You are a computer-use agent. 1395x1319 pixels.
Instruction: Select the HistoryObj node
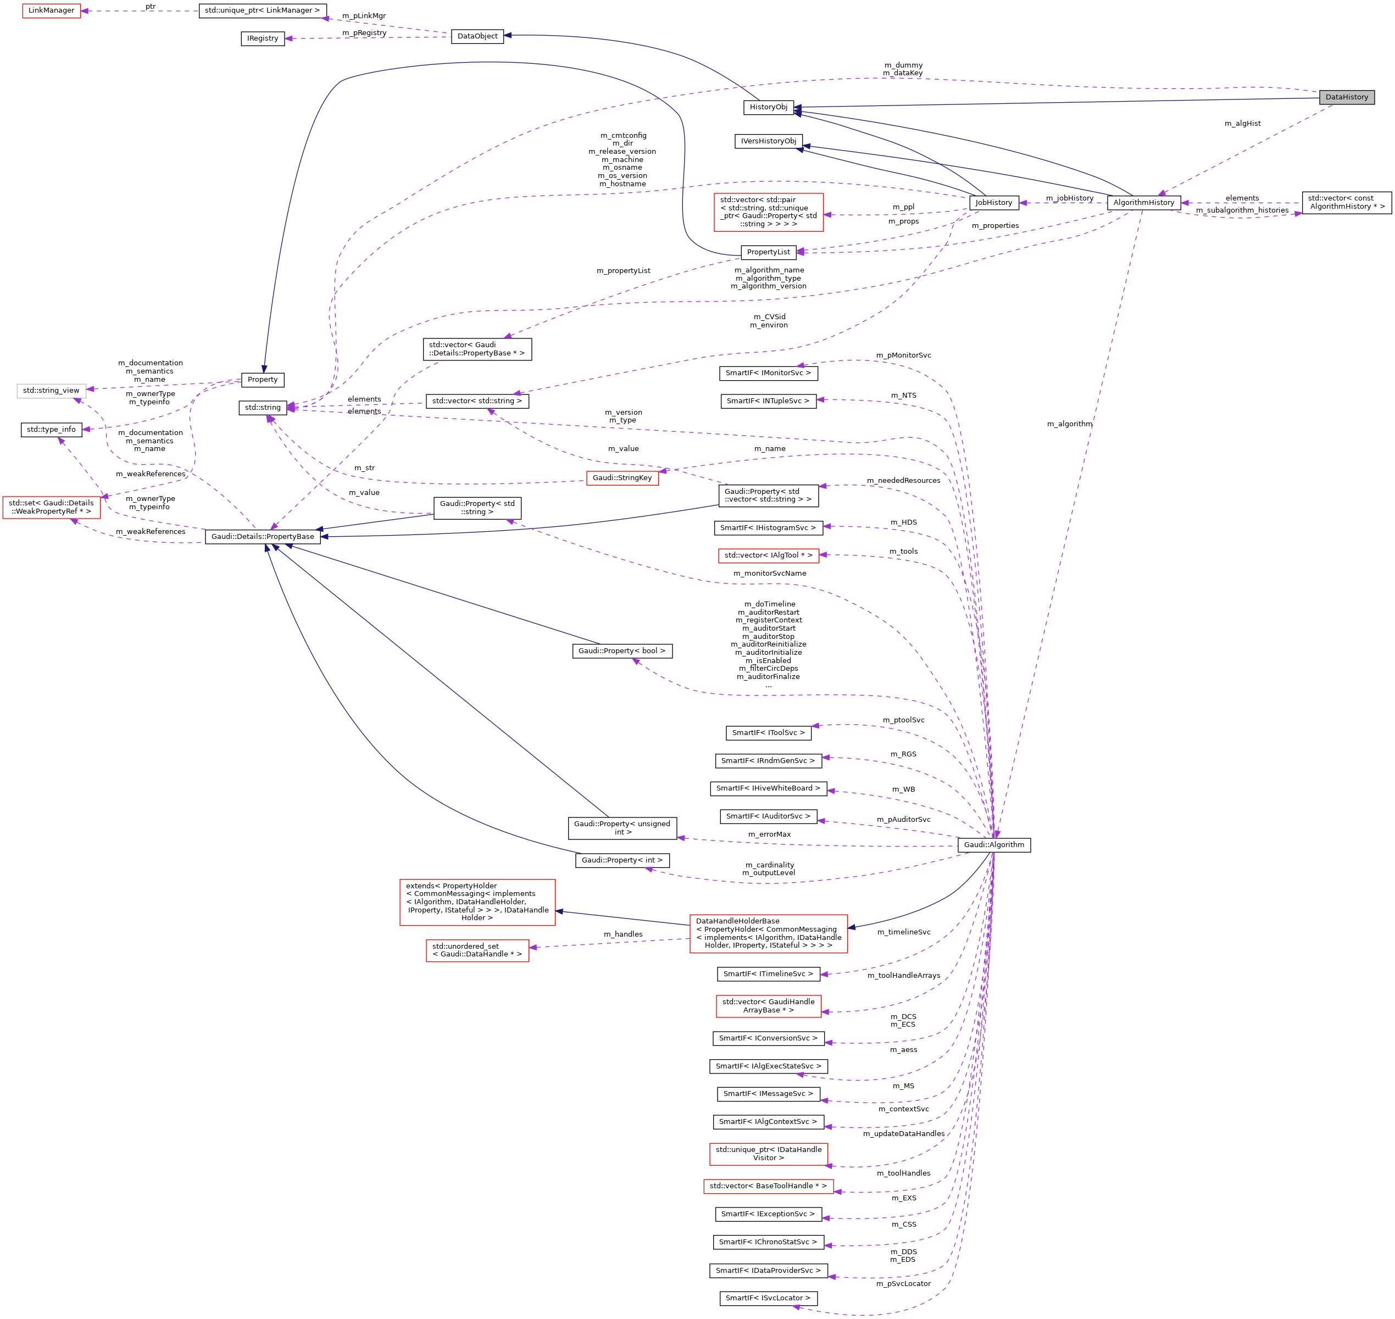[x=770, y=107]
